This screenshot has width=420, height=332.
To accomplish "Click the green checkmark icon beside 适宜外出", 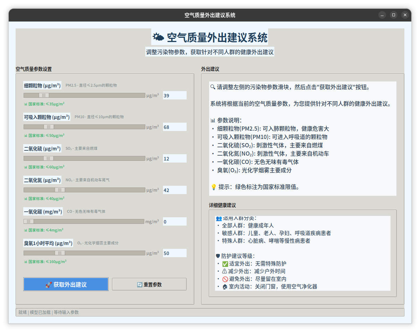I will pyautogui.click(x=225, y=264).
